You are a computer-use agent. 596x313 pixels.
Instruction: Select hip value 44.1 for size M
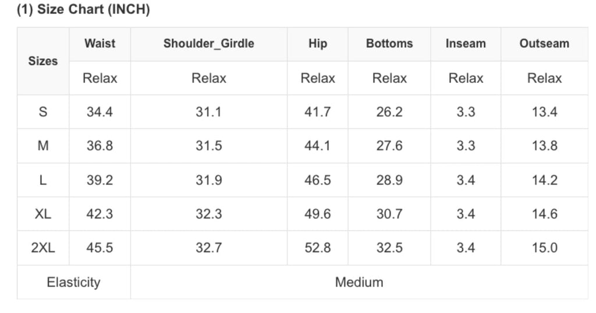[318, 146]
